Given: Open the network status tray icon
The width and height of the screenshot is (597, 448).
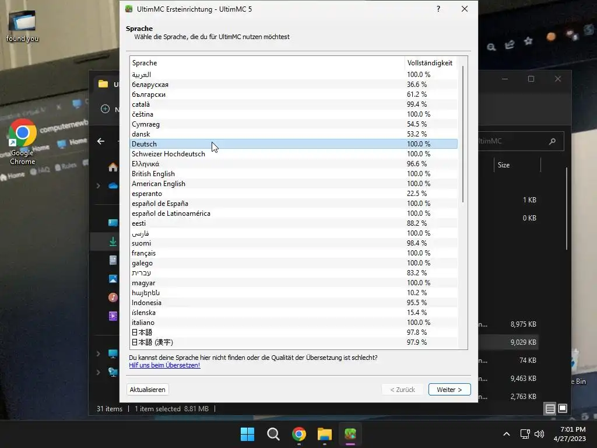Looking at the screenshot, I should coord(525,434).
